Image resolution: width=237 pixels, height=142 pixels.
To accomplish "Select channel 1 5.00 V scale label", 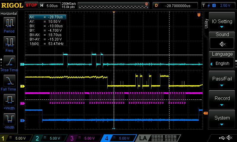I will (x=20, y=138).
